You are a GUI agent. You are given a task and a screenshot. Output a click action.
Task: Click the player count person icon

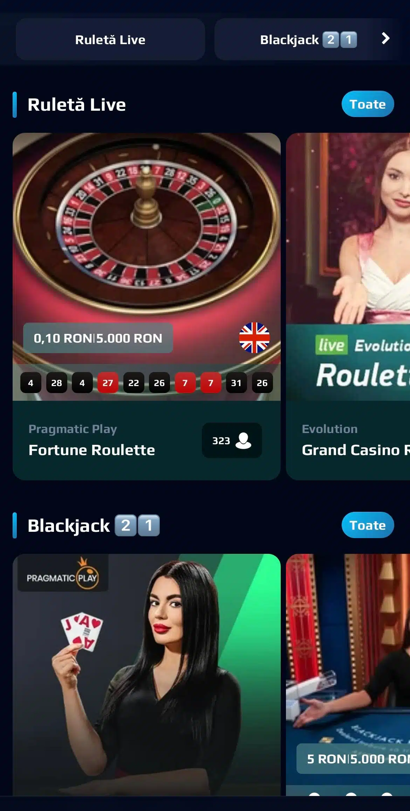point(243,441)
